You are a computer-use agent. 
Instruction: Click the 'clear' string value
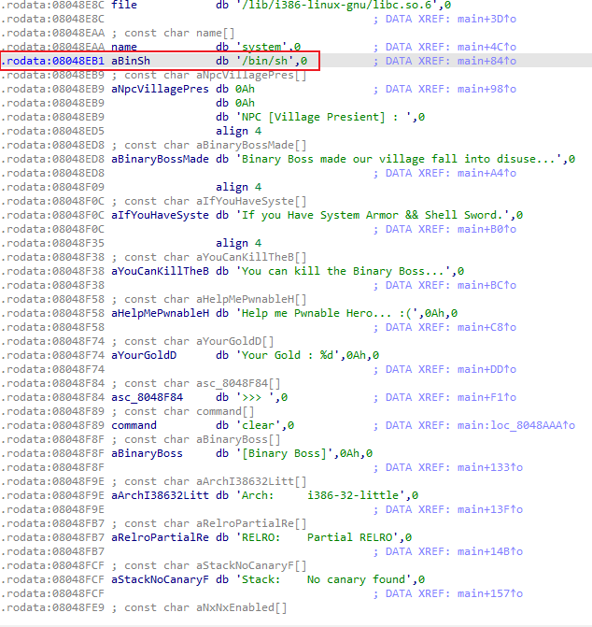261,424
